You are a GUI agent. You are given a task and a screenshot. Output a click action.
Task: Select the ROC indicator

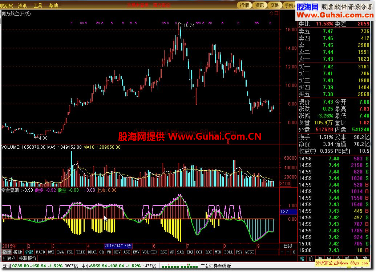(209, 252)
